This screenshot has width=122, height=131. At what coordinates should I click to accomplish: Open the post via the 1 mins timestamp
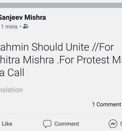tap(9, 27)
